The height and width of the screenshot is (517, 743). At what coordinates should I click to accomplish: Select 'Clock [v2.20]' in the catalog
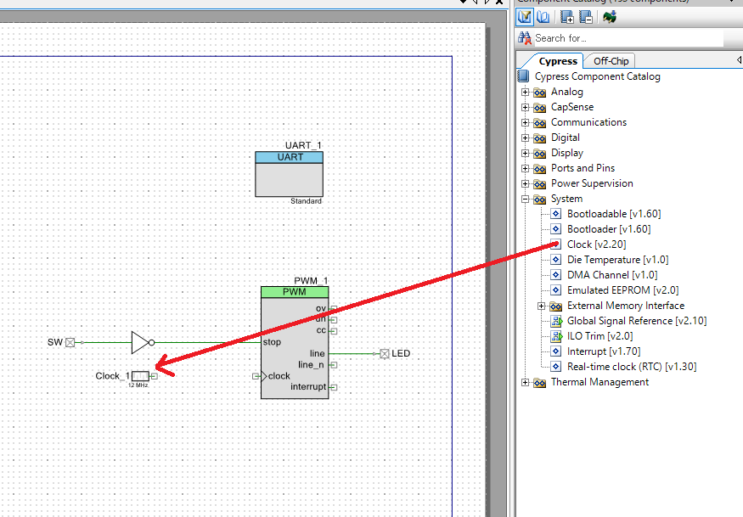[x=596, y=244]
